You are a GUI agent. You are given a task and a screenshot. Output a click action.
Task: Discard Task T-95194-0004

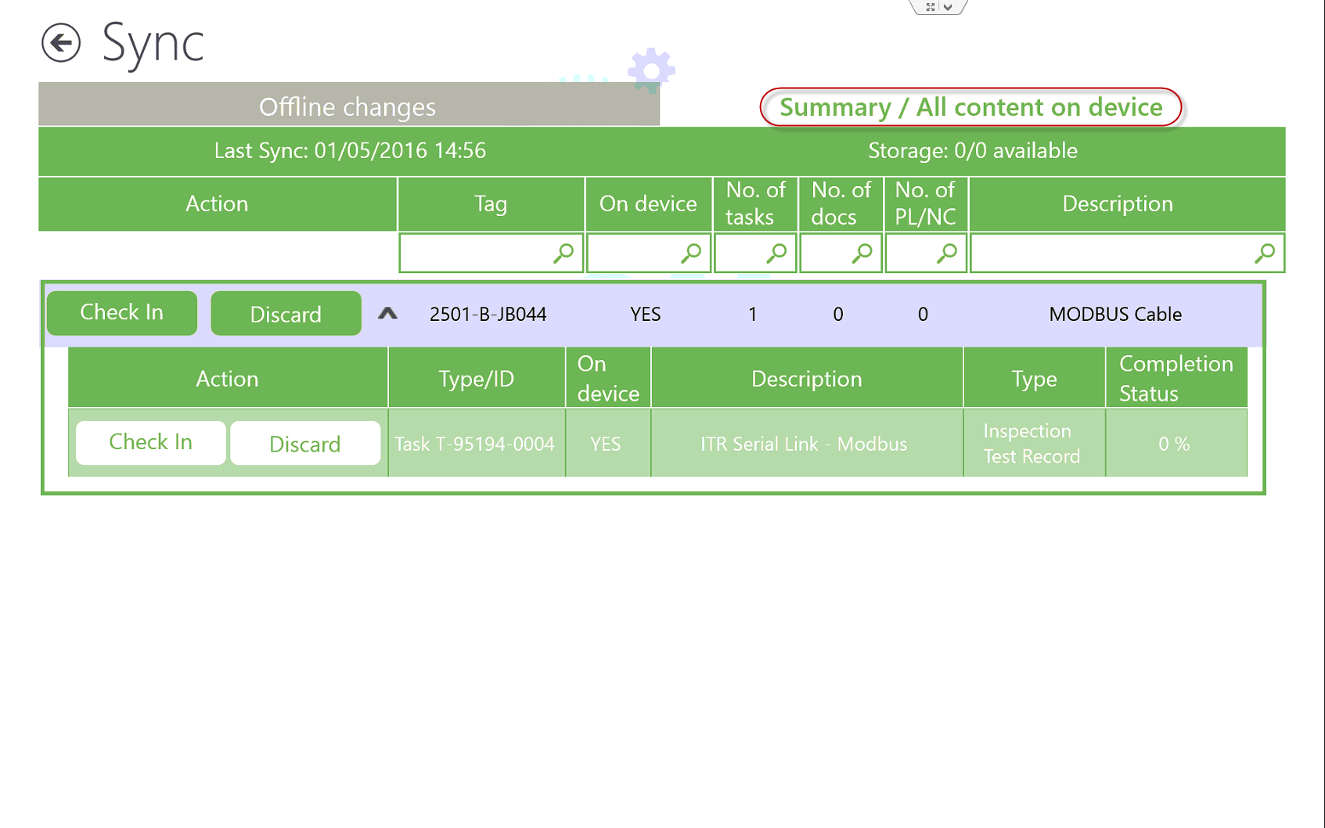pyautogui.click(x=305, y=443)
